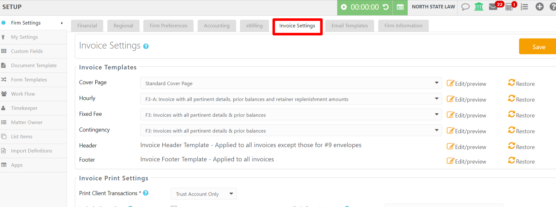The width and height of the screenshot is (556, 207).
Task: Switch to the Firm Information tab
Action: point(404,26)
